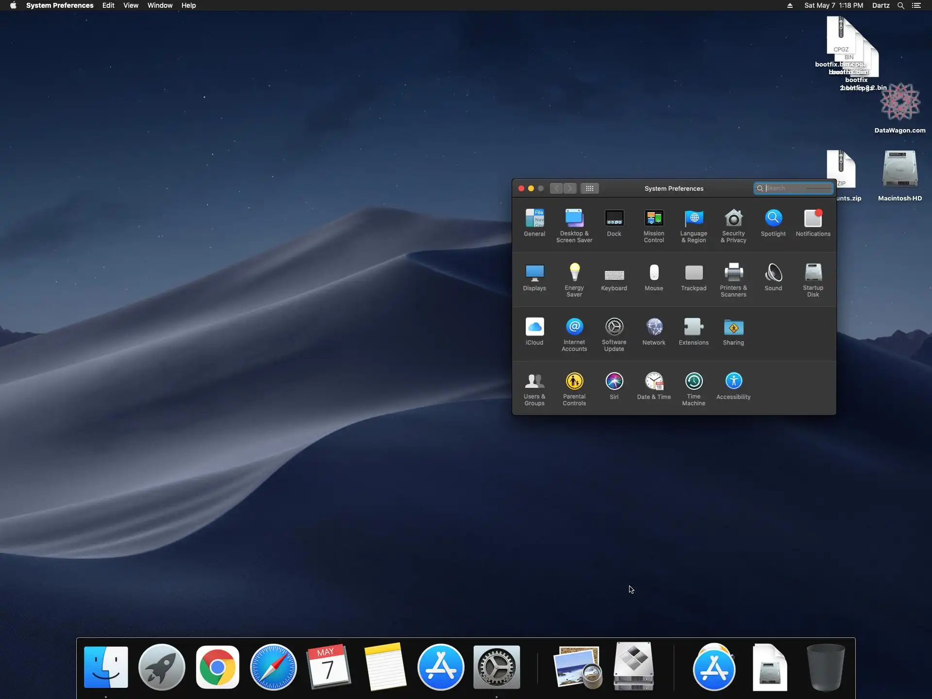Open Users & Groups preferences
932x699 pixels.
534,382
